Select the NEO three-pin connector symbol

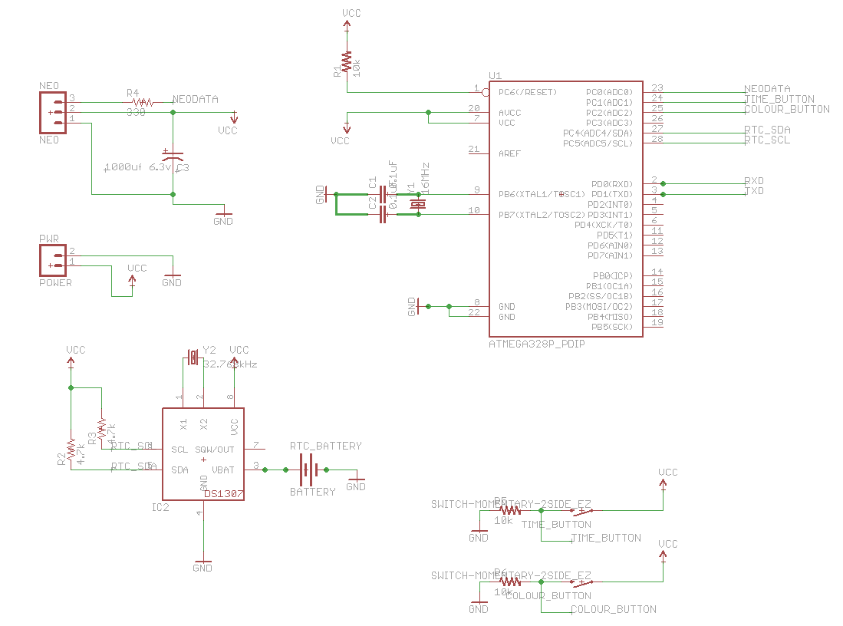point(53,113)
